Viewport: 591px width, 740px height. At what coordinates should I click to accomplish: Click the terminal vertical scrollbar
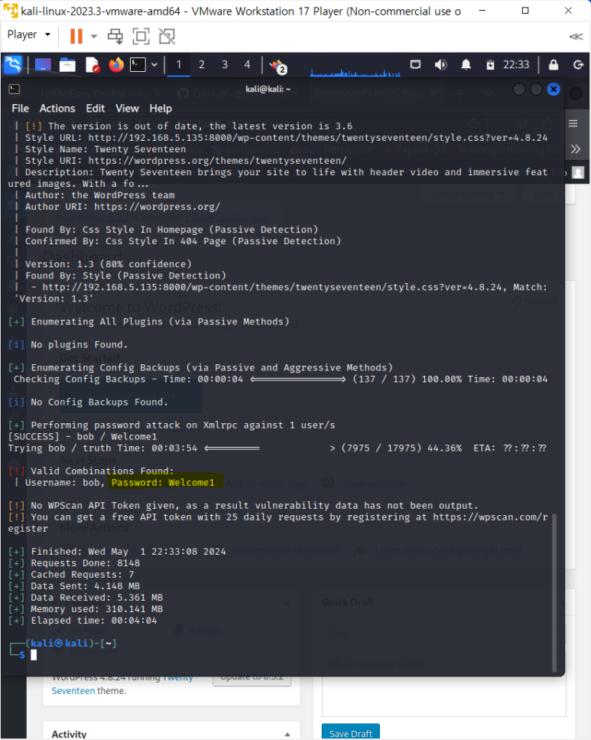coord(554,592)
